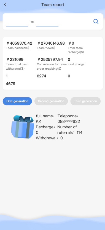Click the search magnifier icon
This screenshot has width=105, height=230.
(96, 21)
